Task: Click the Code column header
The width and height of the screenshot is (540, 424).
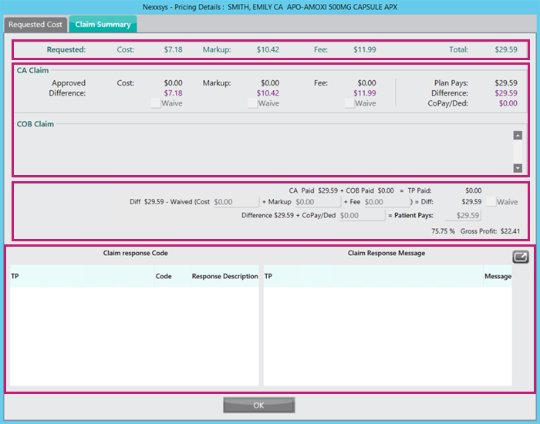Action: coord(172,276)
